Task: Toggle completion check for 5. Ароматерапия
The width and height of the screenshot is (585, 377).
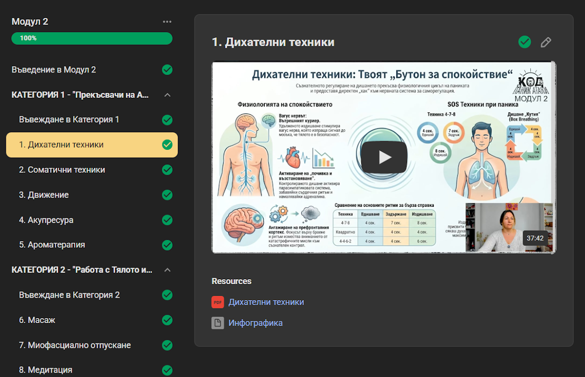Action: point(167,245)
